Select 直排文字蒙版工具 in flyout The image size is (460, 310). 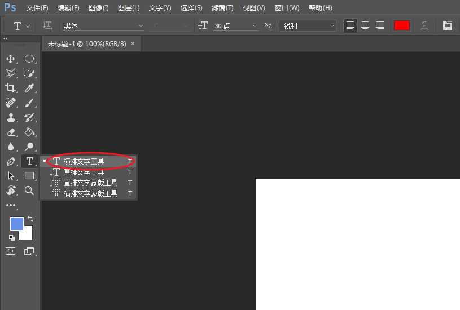(x=90, y=183)
